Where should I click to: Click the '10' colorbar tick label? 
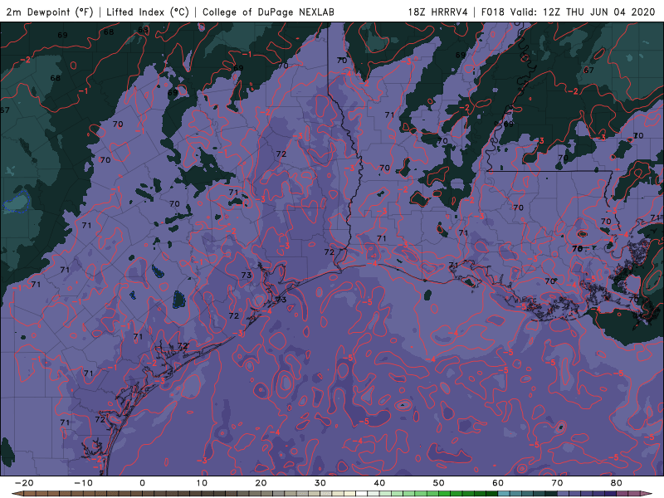click(x=202, y=483)
